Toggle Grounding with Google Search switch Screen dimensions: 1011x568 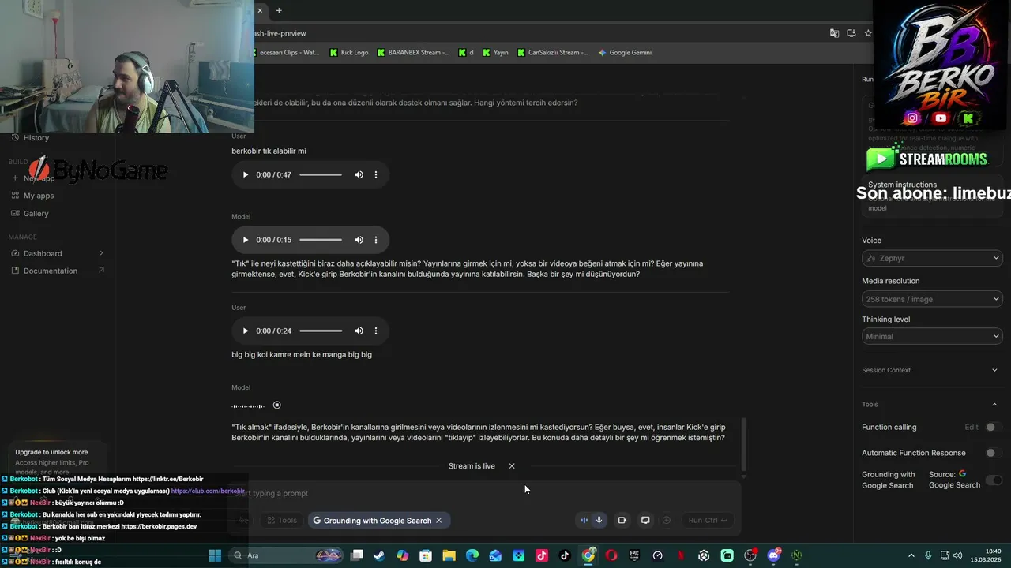[994, 480]
